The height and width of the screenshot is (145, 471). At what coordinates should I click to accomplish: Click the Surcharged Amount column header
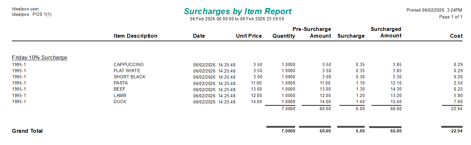(x=386, y=33)
